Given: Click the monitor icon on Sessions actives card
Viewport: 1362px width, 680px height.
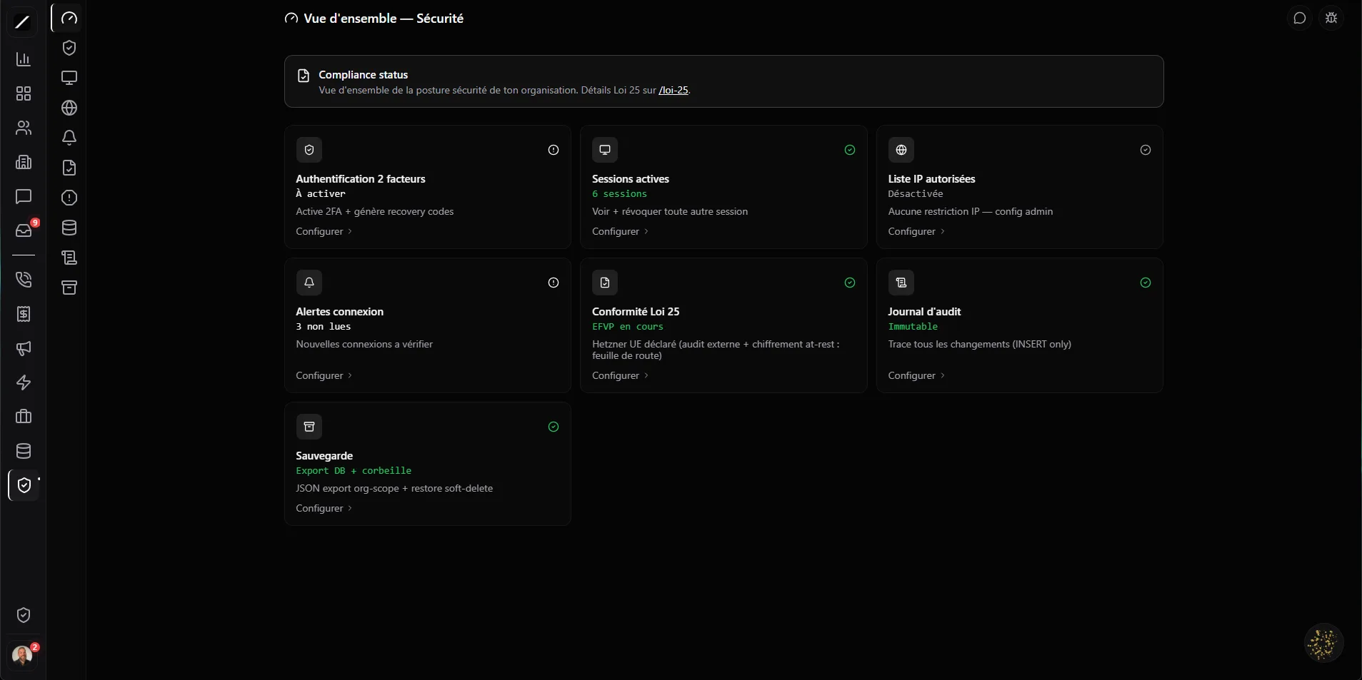Looking at the screenshot, I should [605, 150].
